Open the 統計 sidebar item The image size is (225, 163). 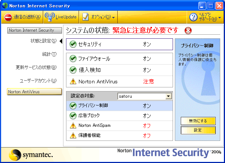pyautogui.click(x=49, y=54)
